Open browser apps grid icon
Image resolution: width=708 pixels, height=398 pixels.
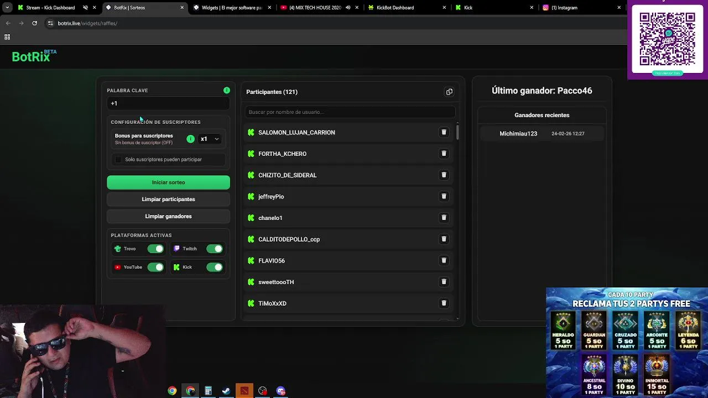[7, 37]
